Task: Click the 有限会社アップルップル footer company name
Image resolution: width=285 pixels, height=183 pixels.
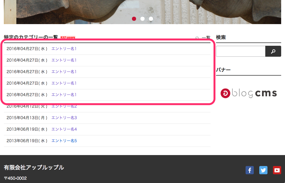Action: pyautogui.click(x=34, y=167)
